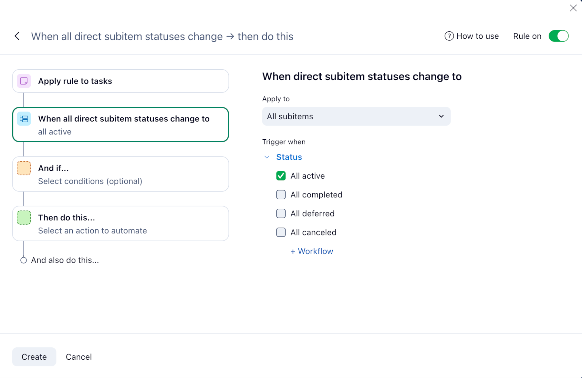582x378 pixels.
Task: Turn off the Rule on toggle
Action: coord(558,36)
